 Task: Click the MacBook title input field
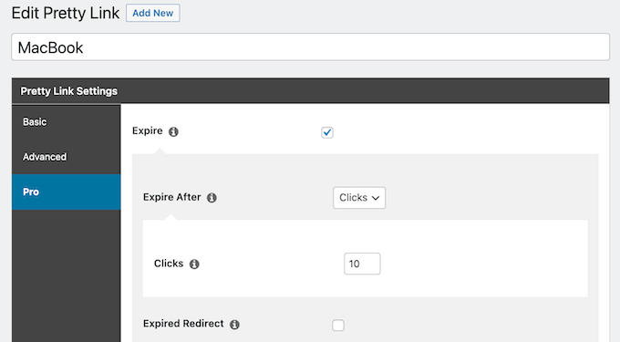click(310, 47)
